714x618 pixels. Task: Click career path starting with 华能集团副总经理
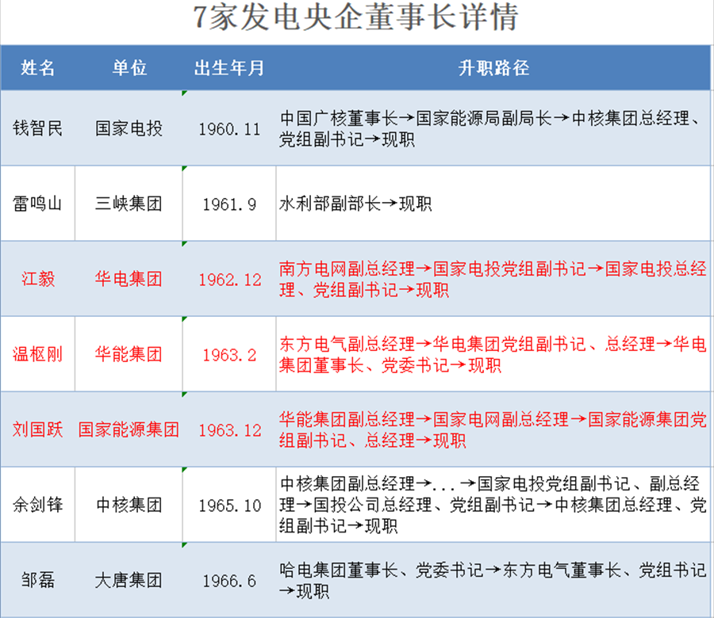(493, 429)
